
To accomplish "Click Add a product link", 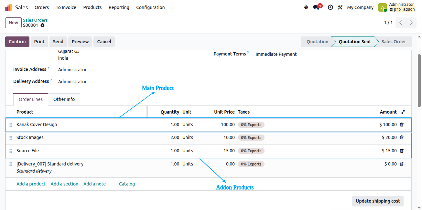I will click(x=31, y=184).
